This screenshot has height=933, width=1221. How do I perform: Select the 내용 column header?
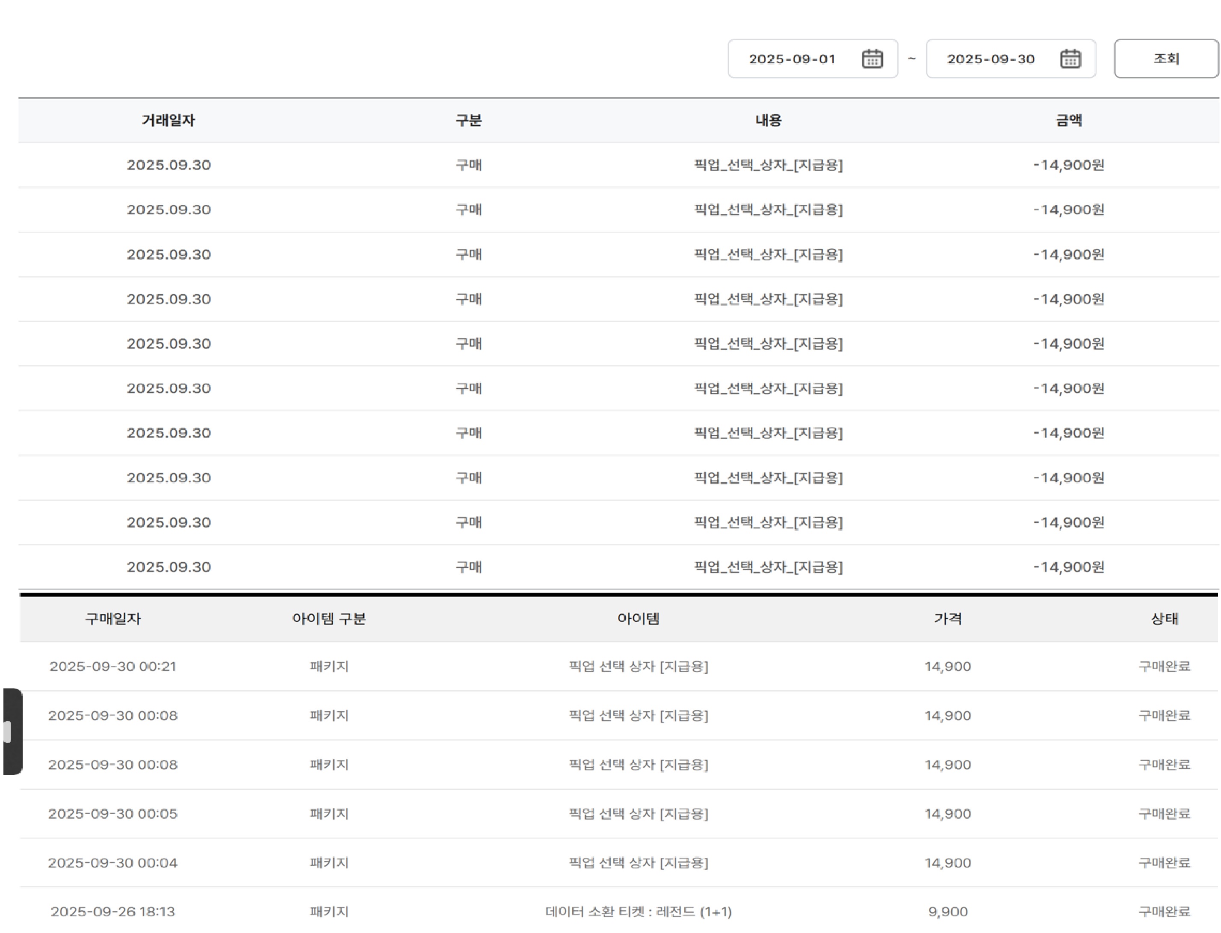[x=768, y=121]
